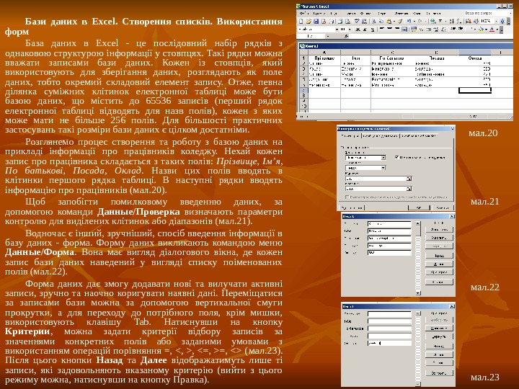This screenshot has height=389, width=519.
Task: Open the Font name dropdown in Excel
Action: click(337, 29)
